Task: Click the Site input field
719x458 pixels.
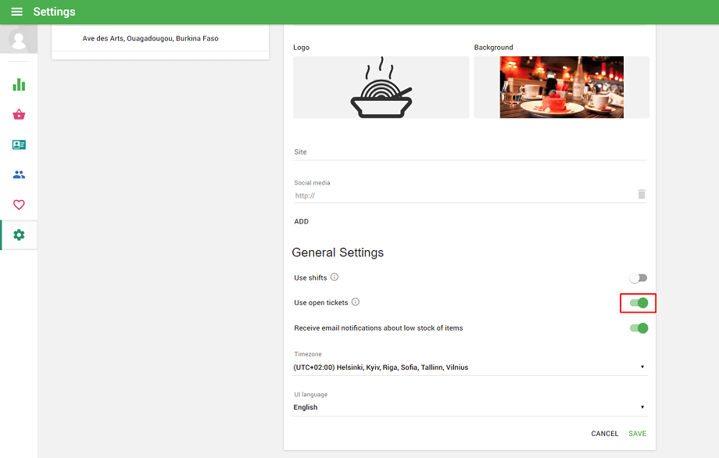Action: click(470, 152)
